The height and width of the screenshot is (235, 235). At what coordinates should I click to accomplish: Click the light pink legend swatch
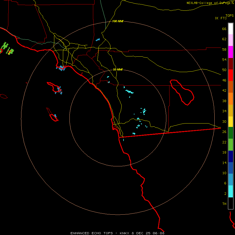(x=231, y=40)
